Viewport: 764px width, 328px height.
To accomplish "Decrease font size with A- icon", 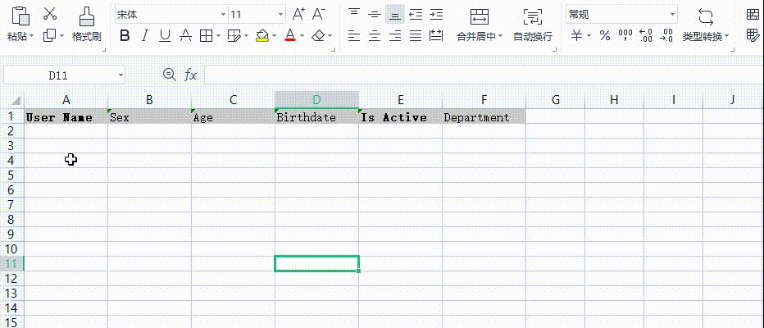I will tap(319, 14).
